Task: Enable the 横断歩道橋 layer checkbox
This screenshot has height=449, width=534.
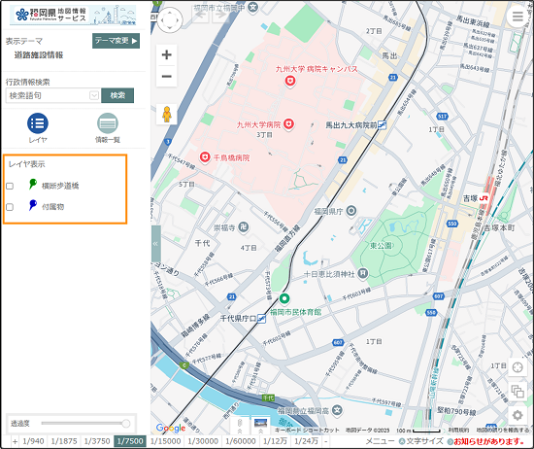Action: tap(10, 187)
